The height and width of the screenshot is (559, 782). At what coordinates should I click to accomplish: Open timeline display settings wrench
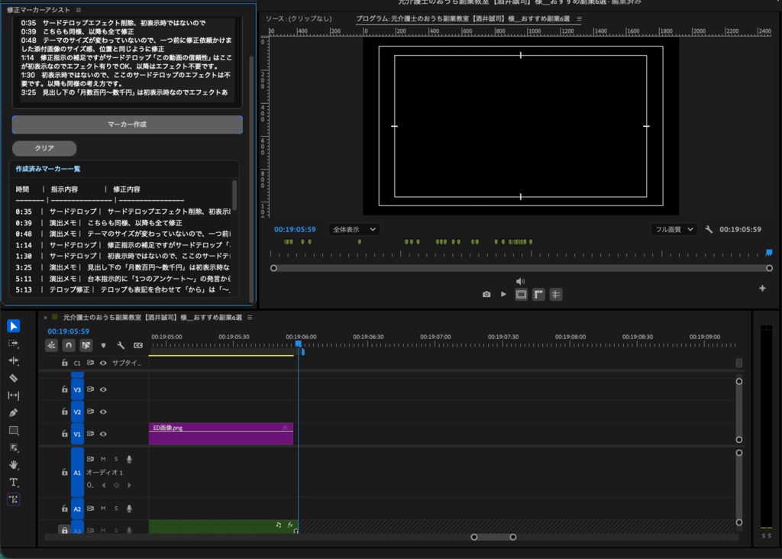point(121,345)
